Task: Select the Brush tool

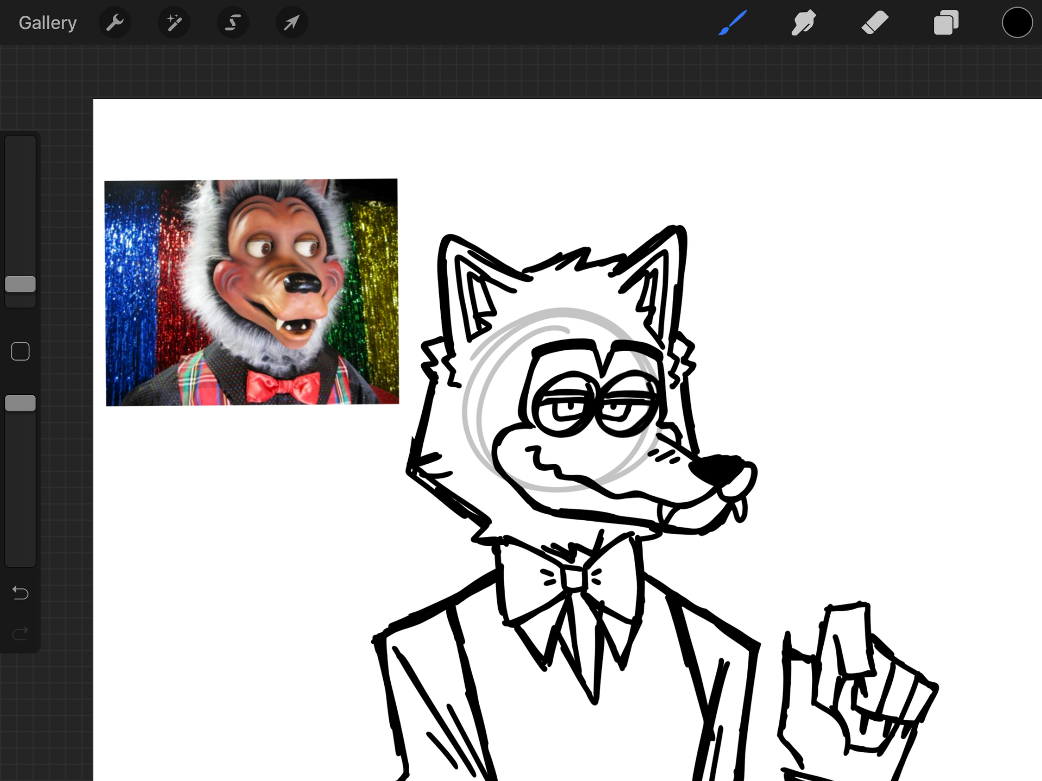Action: pos(733,23)
